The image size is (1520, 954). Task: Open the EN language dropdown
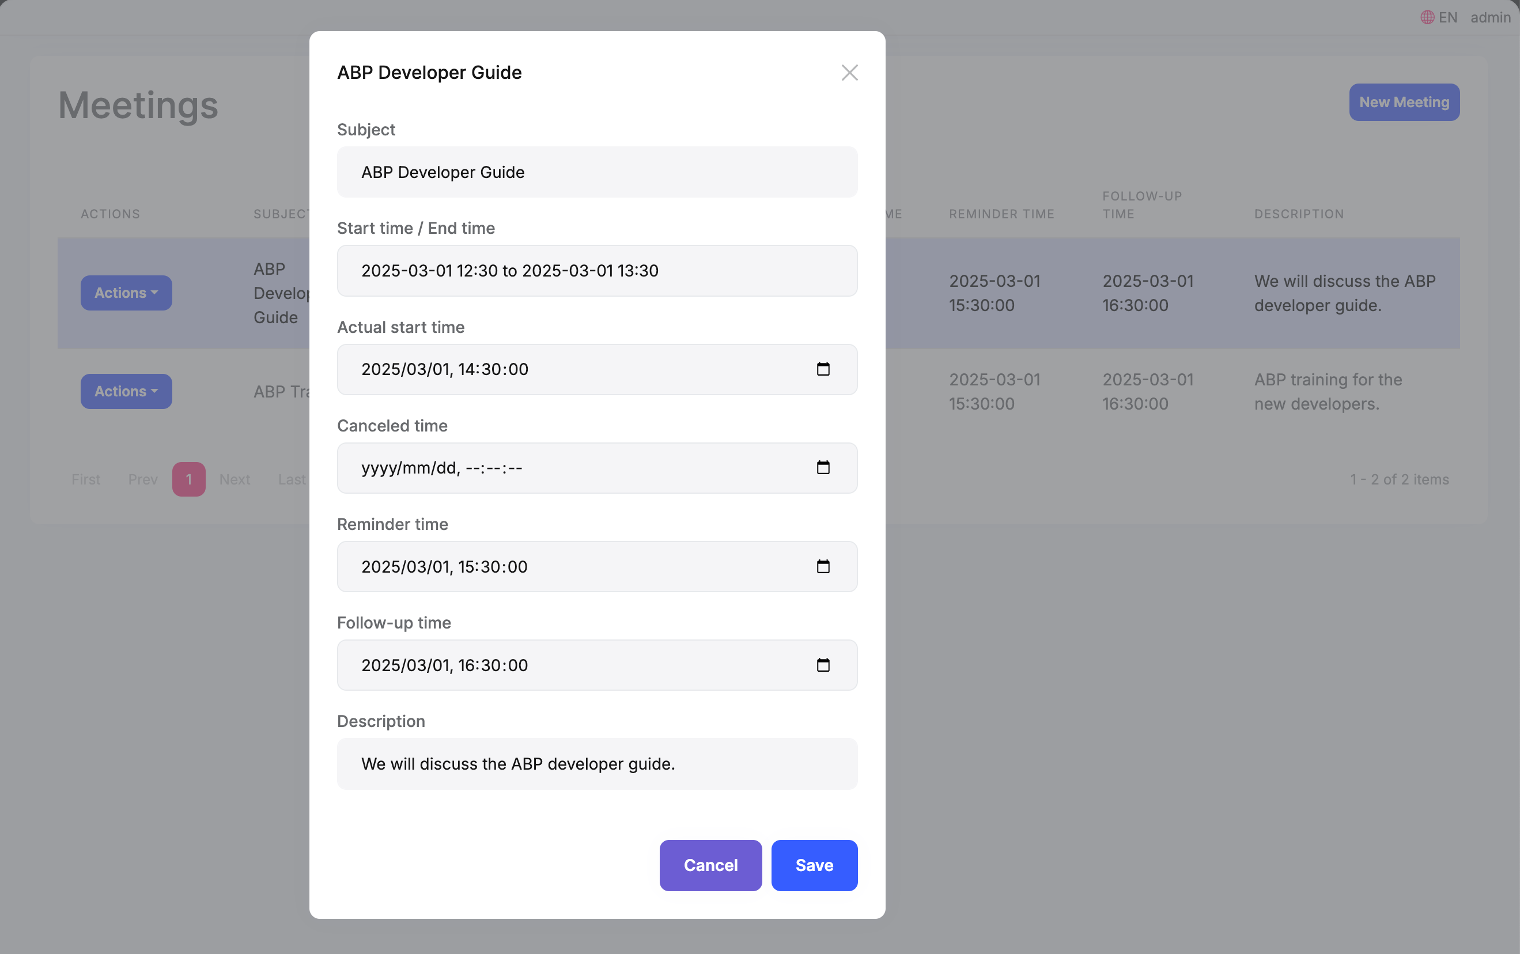(x=1447, y=17)
